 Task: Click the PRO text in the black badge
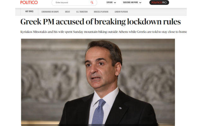coord(165,3)
